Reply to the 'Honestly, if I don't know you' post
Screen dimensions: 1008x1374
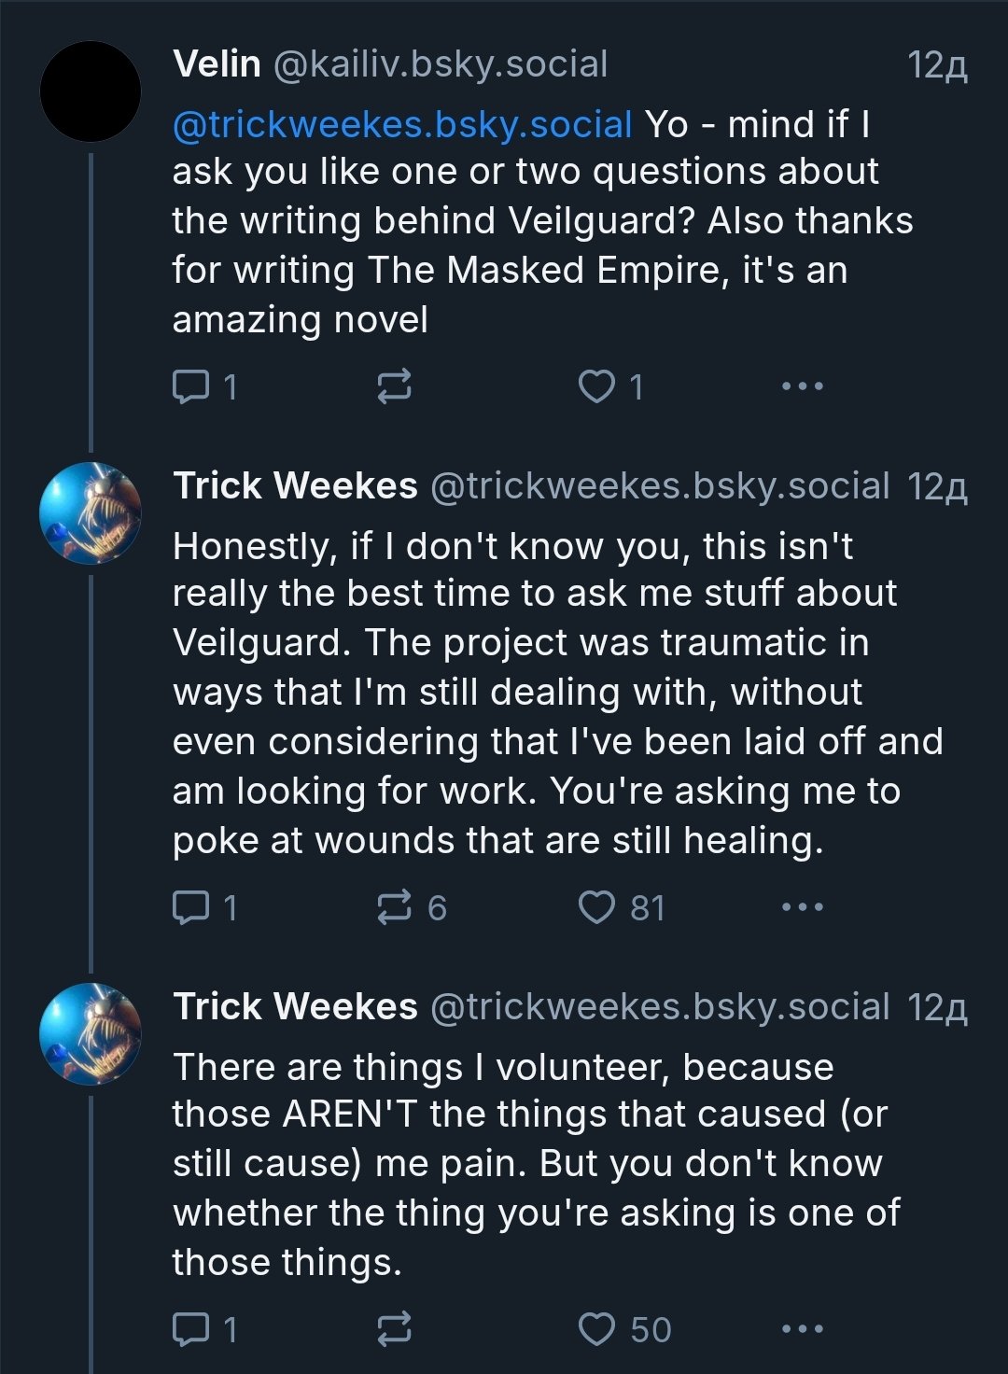point(205,907)
